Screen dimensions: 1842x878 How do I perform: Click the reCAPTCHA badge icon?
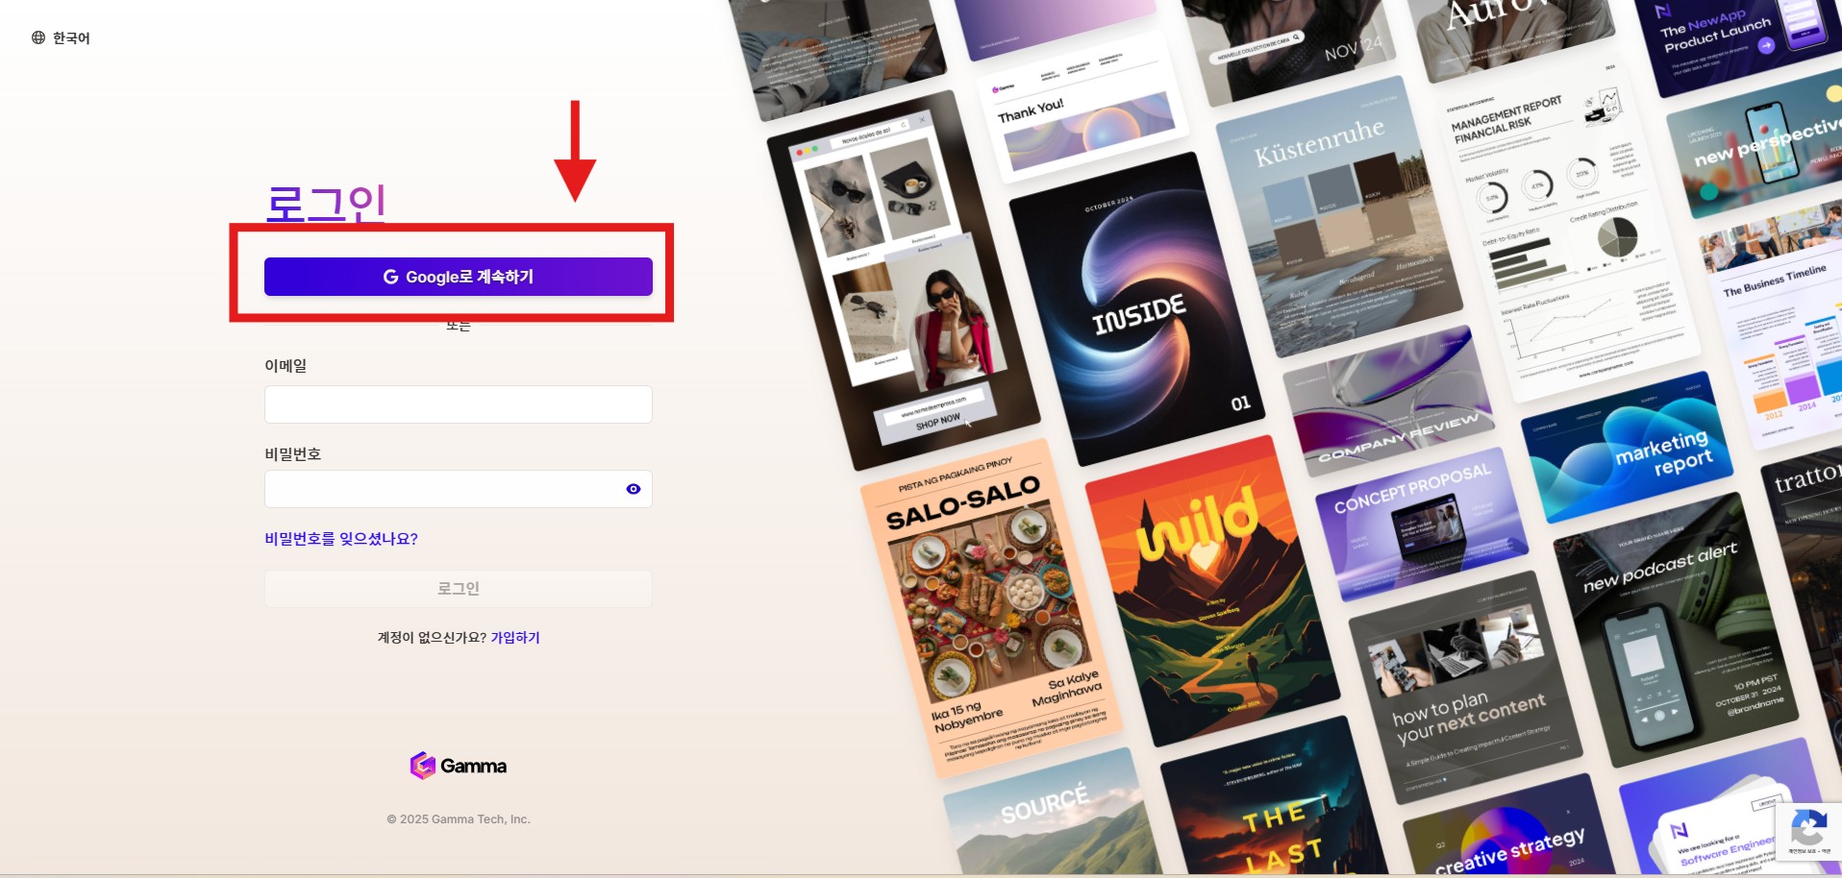click(x=1808, y=832)
